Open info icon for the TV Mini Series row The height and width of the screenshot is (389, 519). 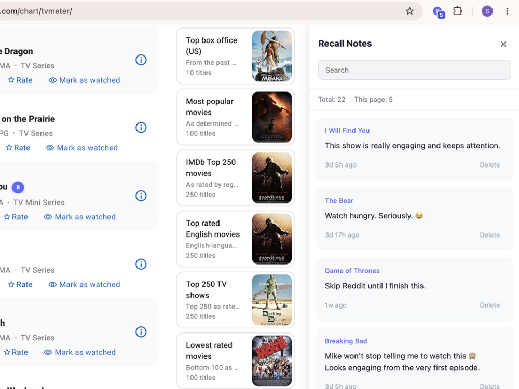coord(141,196)
